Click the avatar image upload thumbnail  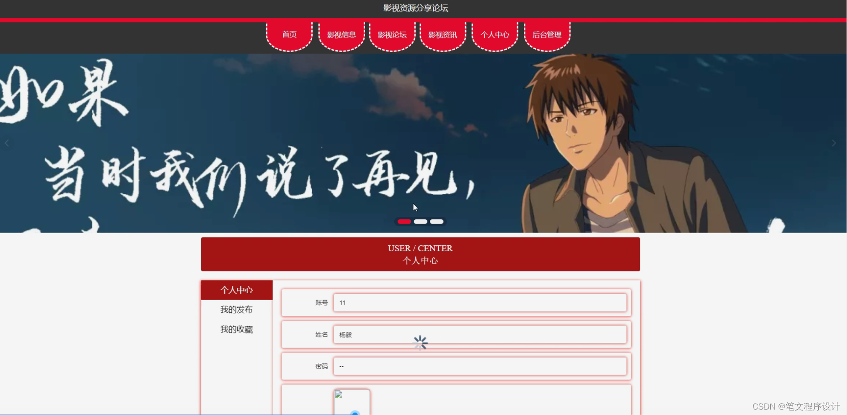click(x=352, y=402)
